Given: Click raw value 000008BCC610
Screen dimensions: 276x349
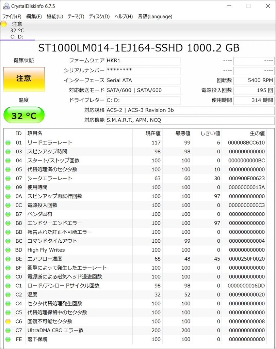Looking at the screenshot, I should (246, 143).
